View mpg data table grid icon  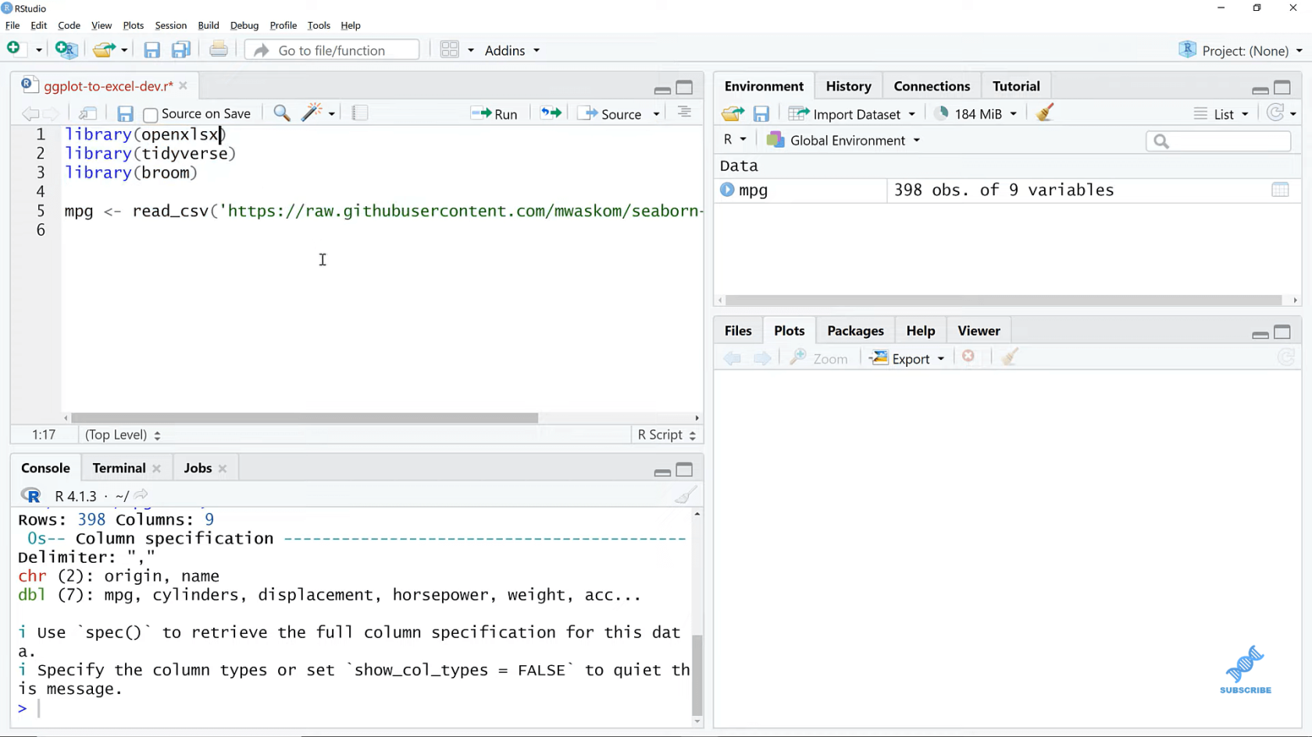click(x=1280, y=190)
